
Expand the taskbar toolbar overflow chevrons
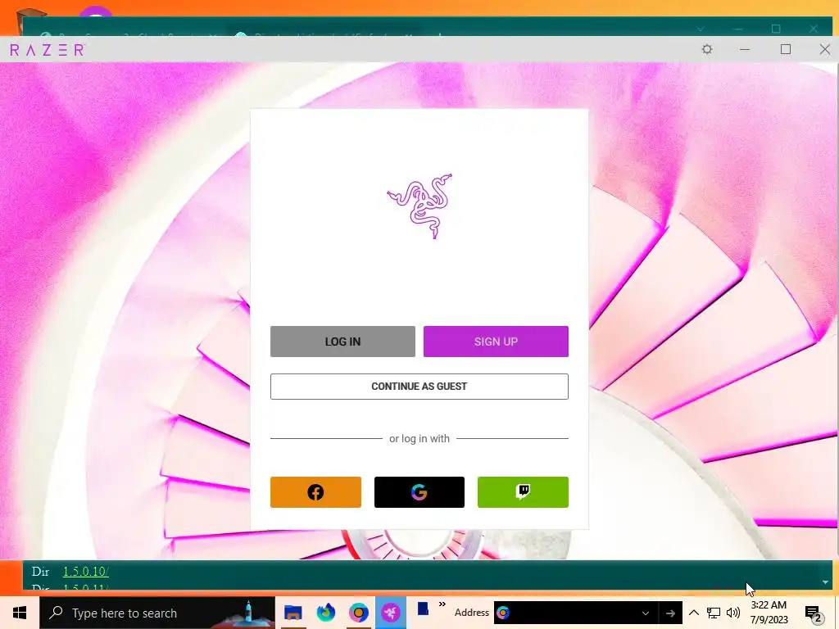click(442, 604)
